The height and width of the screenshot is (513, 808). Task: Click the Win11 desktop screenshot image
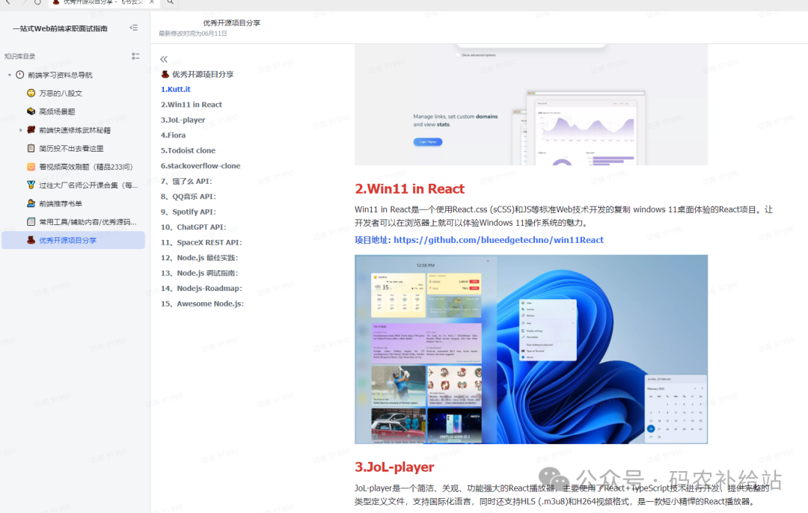(531, 349)
